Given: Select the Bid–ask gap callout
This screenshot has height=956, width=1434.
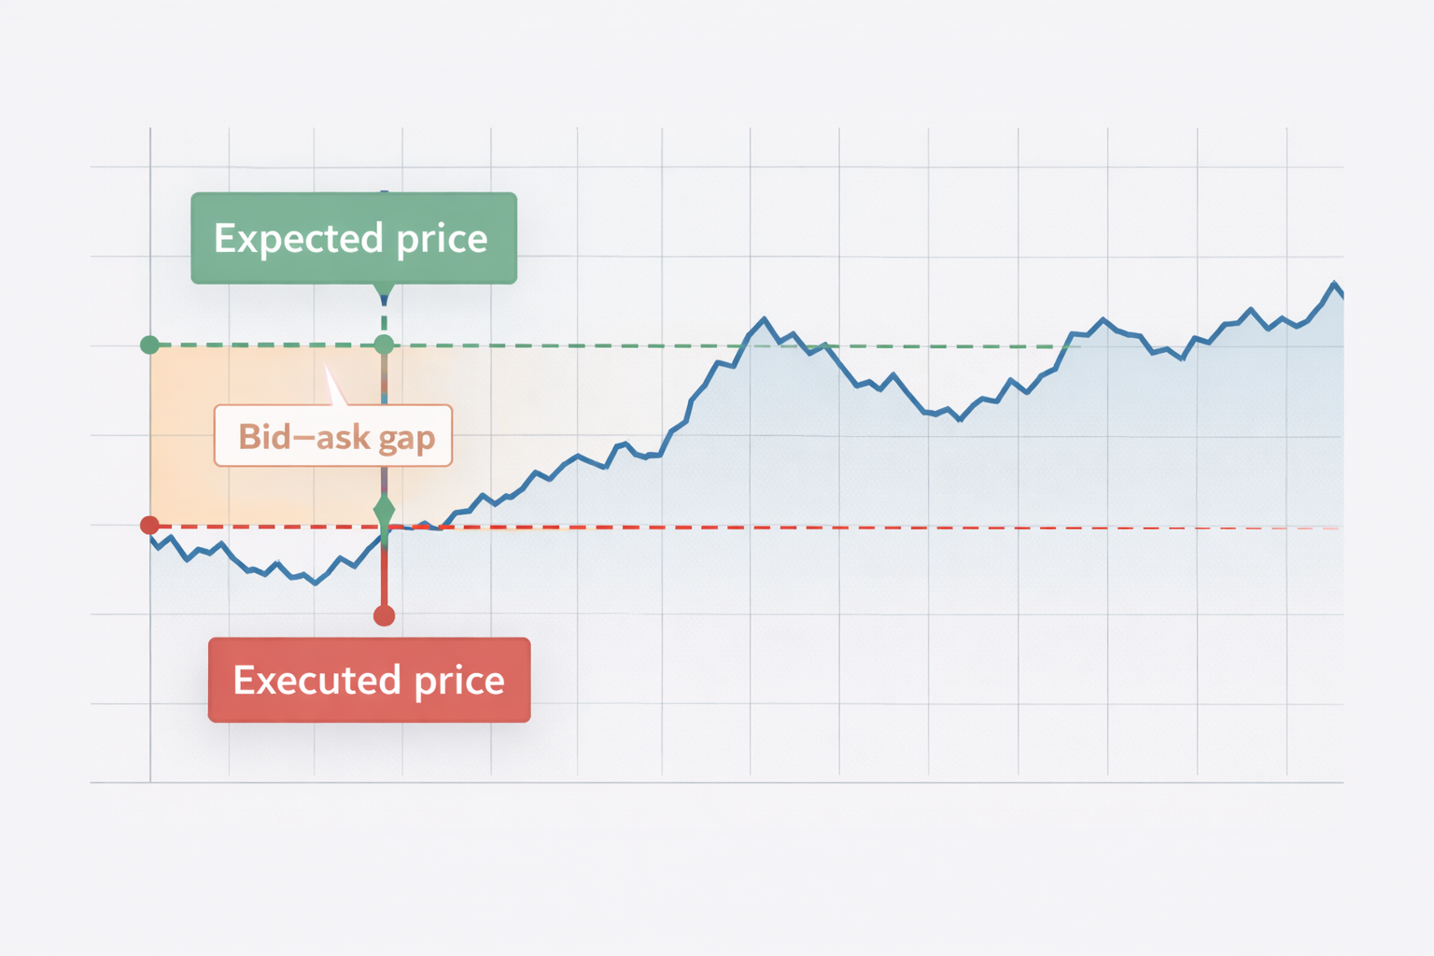Looking at the screenshot, I should point(333,436).
